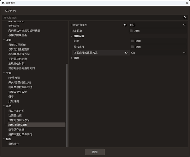Reset the 目标对象类型 value
Screen dimensions: 190x157
(x=125, y=25)
